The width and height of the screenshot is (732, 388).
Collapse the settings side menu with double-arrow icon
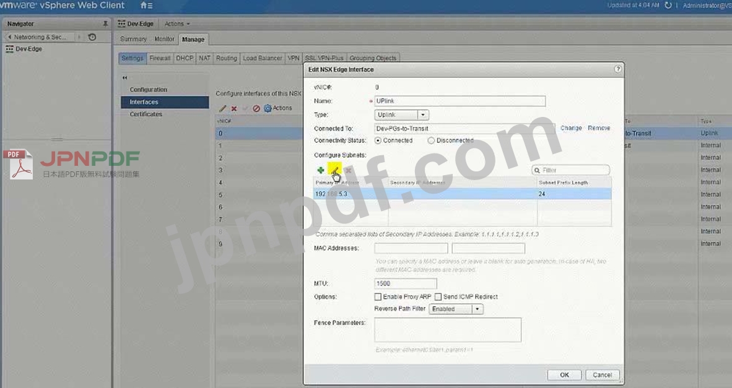pyautogui.click(x=124, y=77)
